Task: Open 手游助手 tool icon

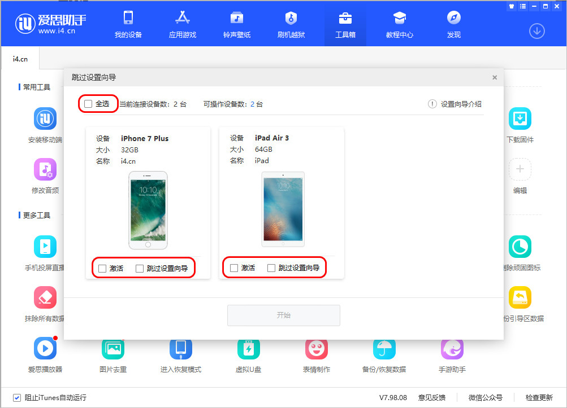Action: click(x=452, y=349)
